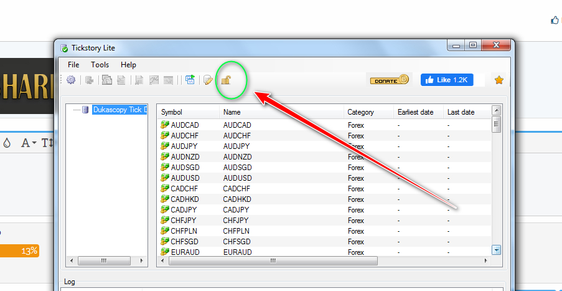562x291 pixels.
Task: Click CADCHF in the Name column
Action: tap(237, 188)
